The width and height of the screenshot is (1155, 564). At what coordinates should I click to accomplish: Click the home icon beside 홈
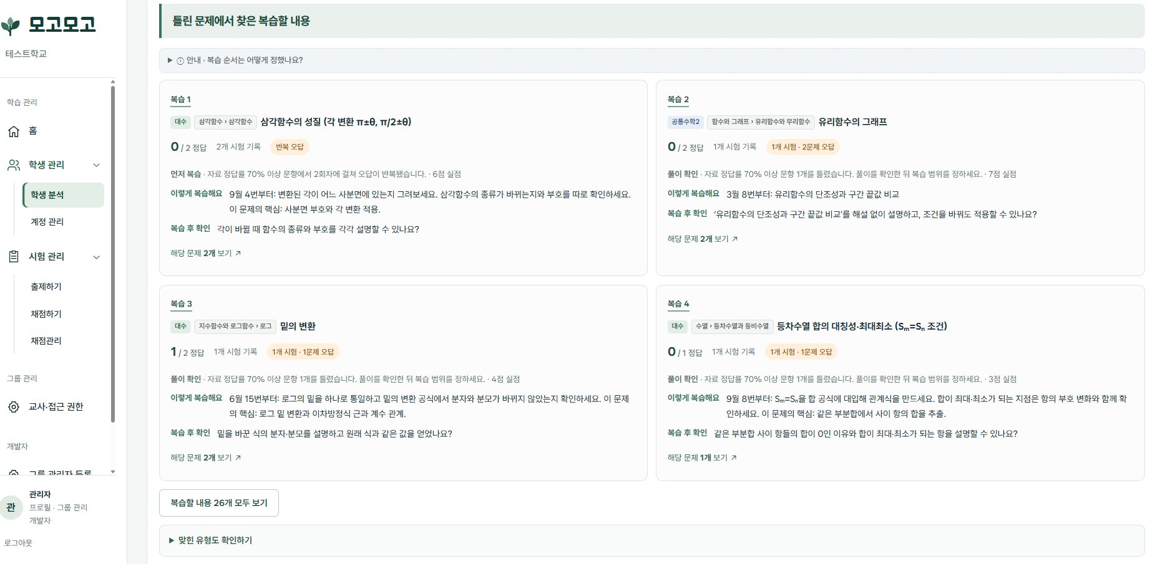14,131
